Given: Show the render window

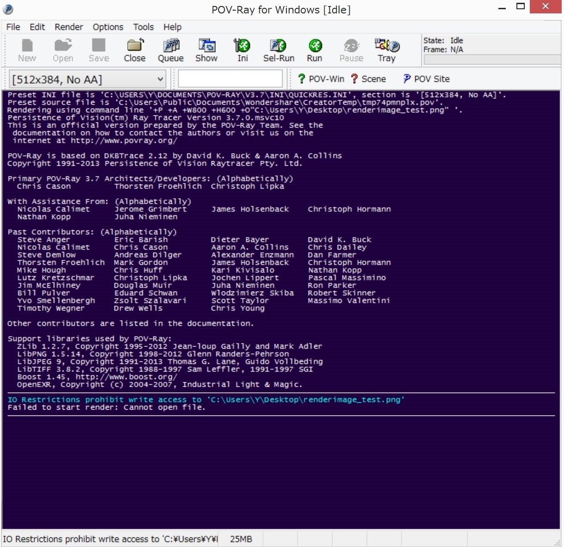Looking at the screenshot, I should 206,50.
